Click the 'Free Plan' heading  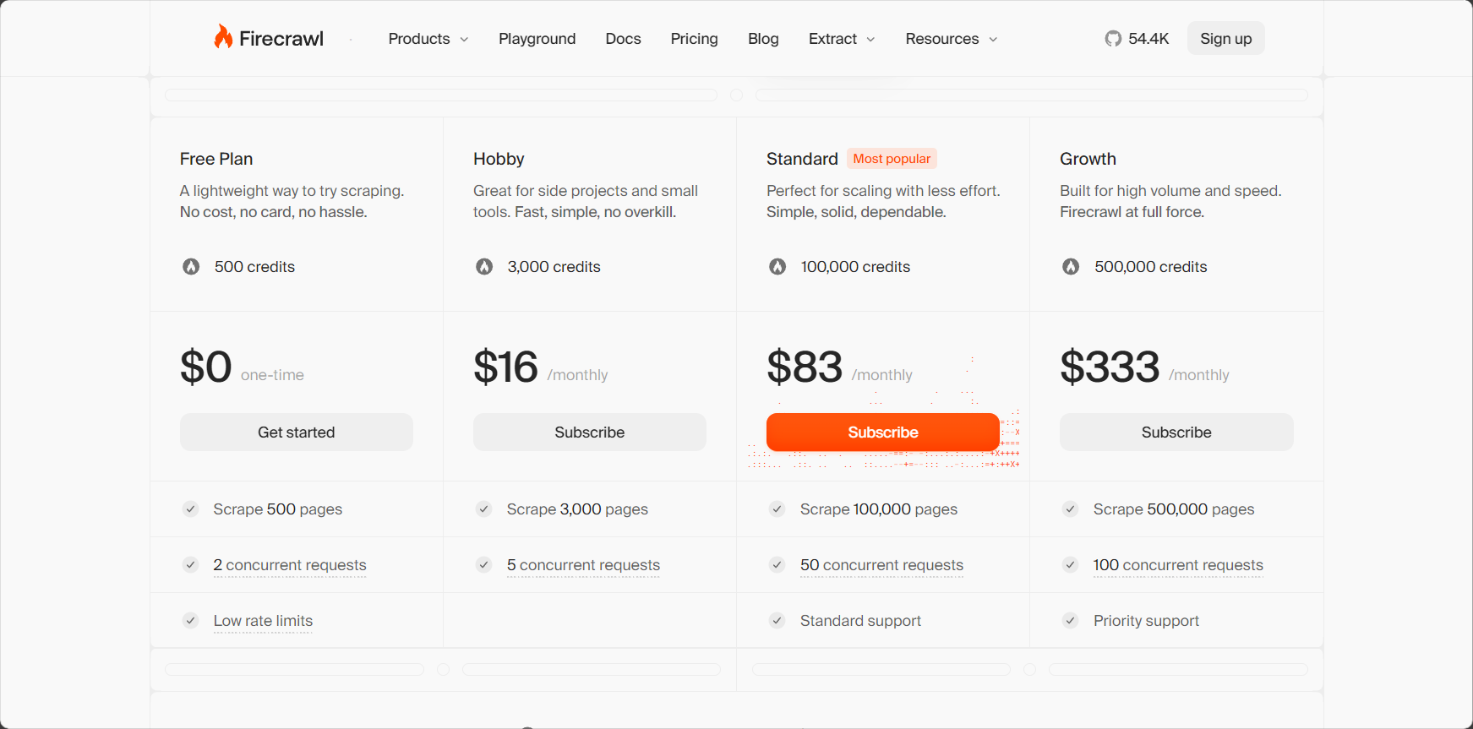point(216,159)
